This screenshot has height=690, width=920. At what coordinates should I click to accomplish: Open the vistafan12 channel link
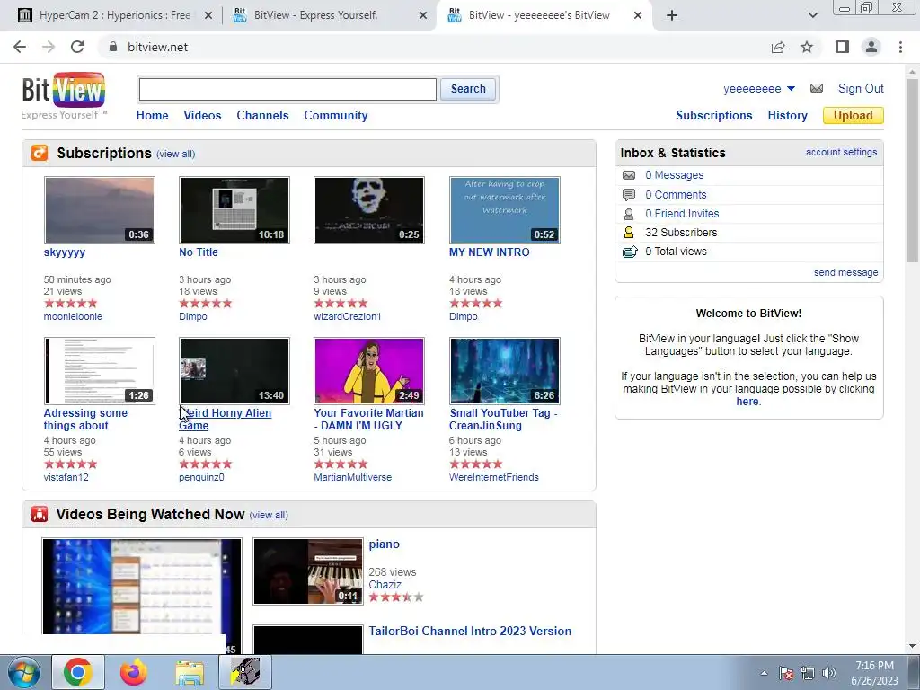[x=66, y=477]
